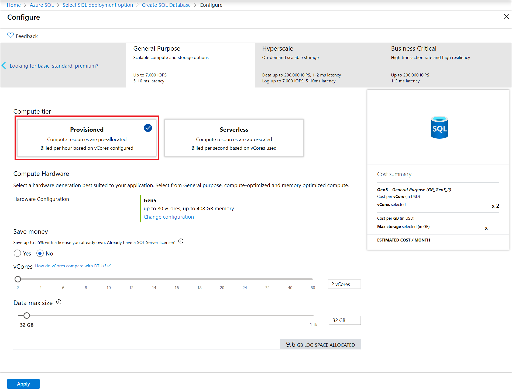This screenshot has width=512, height=392.
Task: Click the 32 GB data size input field
Action: pyautogui.click(x=344, y=320)
